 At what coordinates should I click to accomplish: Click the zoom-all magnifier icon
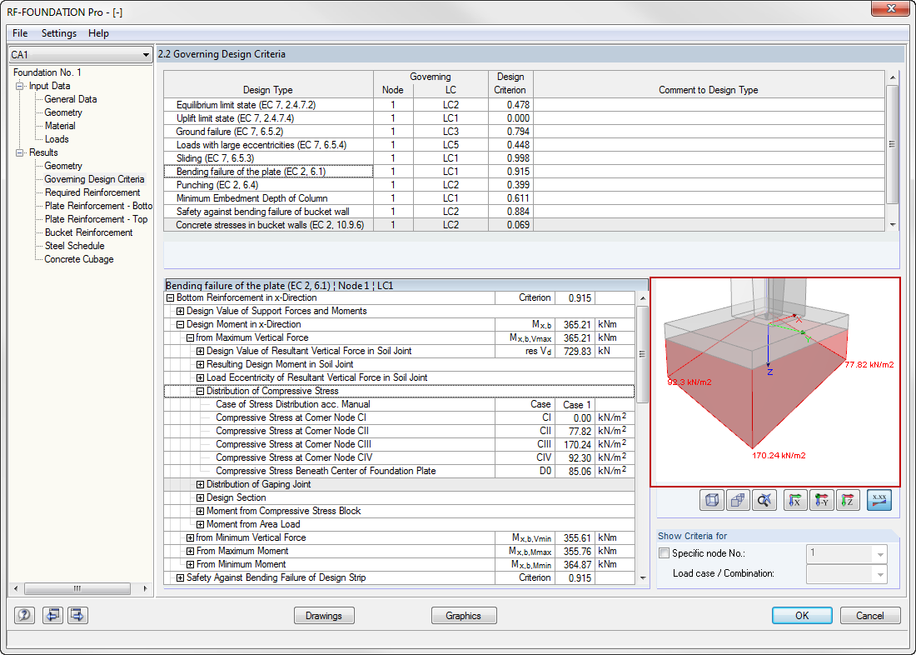[x=764, y=501]
